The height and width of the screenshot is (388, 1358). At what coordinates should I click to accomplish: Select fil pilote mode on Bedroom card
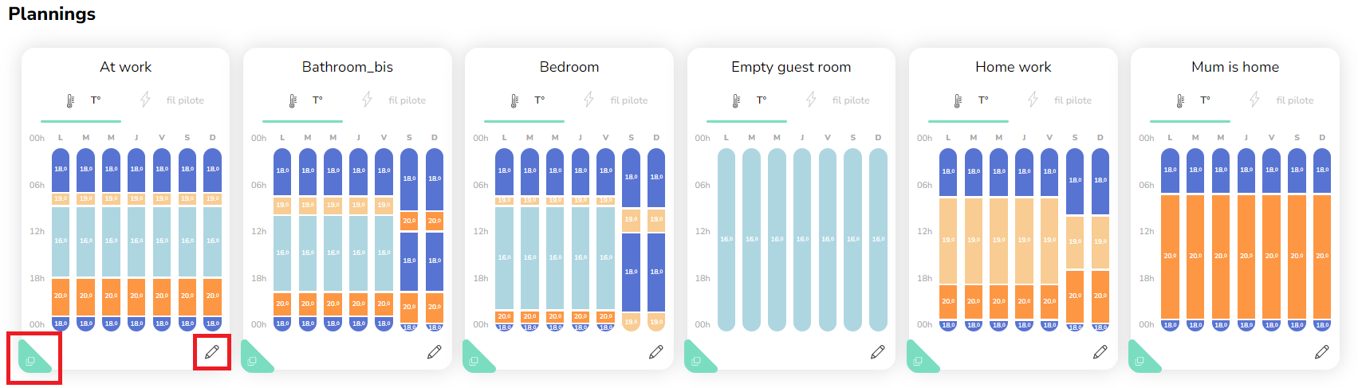[x=616, y=100]
